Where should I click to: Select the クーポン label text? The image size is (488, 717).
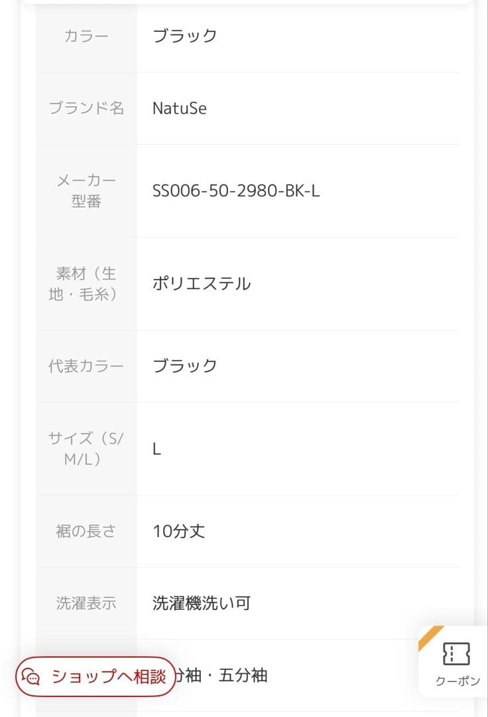[457, 681]
